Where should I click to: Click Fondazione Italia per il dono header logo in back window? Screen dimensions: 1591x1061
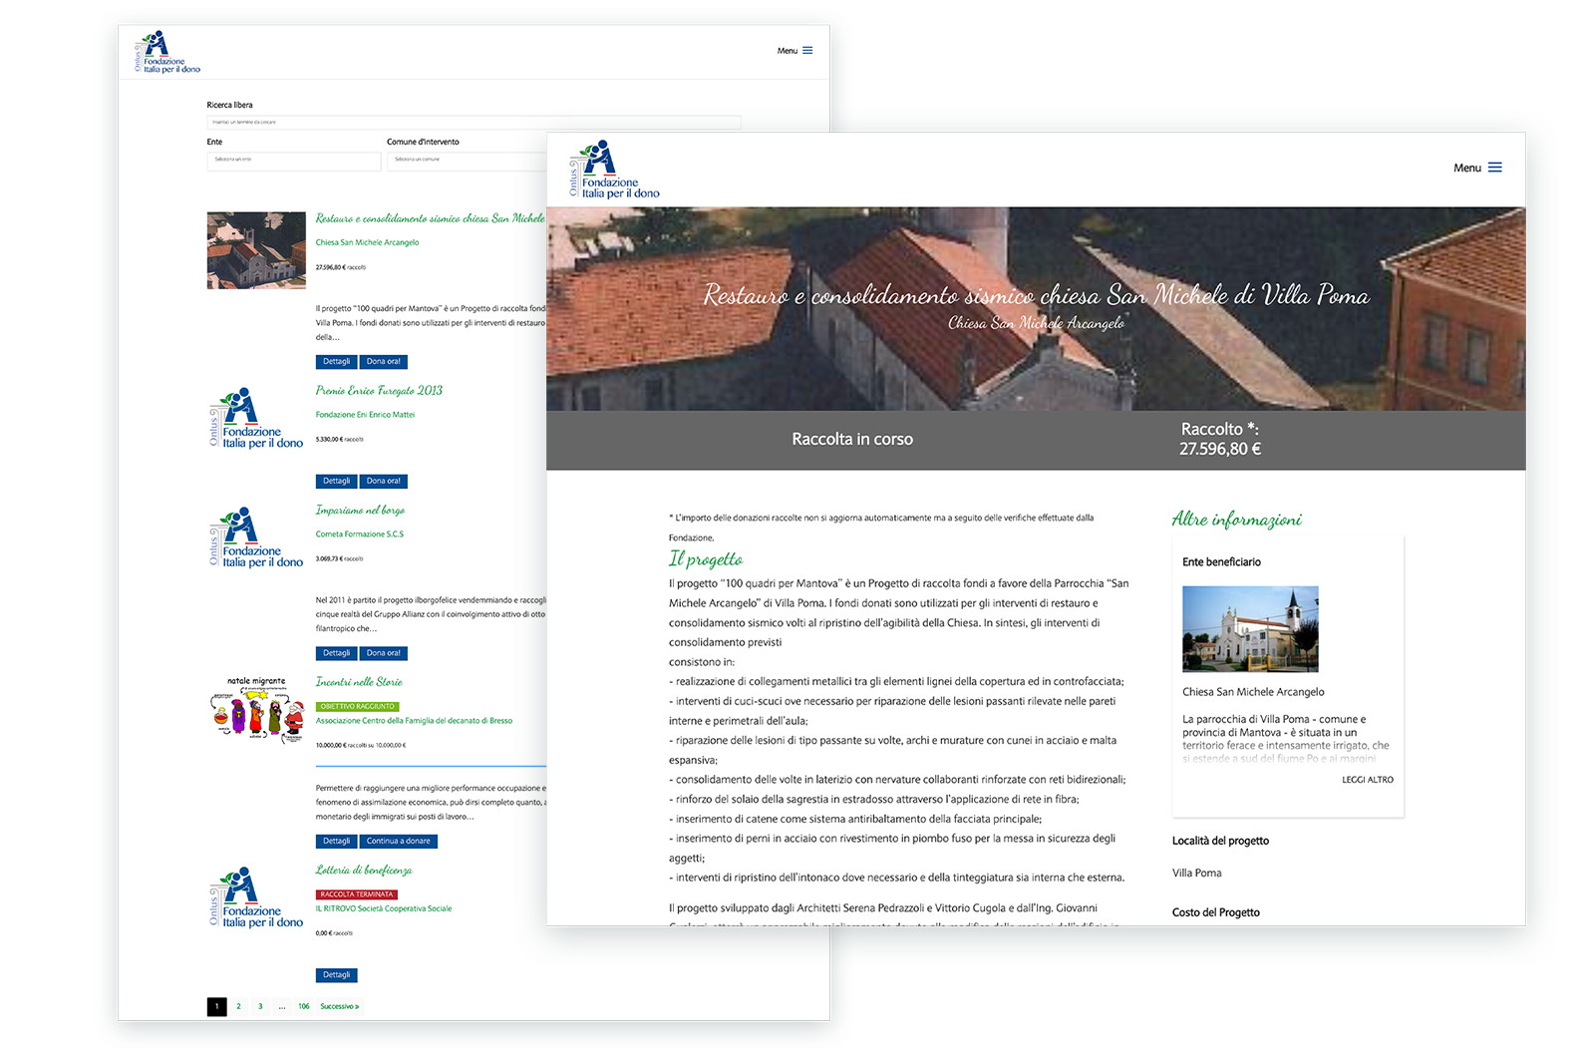[166, 52]
